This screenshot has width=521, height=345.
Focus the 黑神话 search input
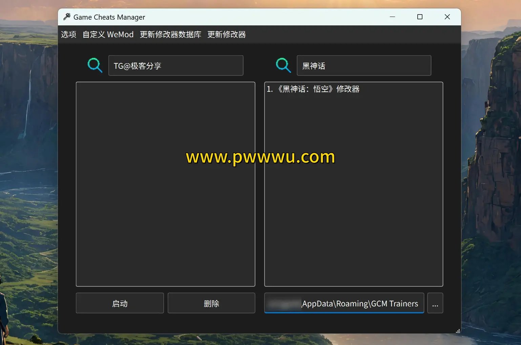(364, 66)
